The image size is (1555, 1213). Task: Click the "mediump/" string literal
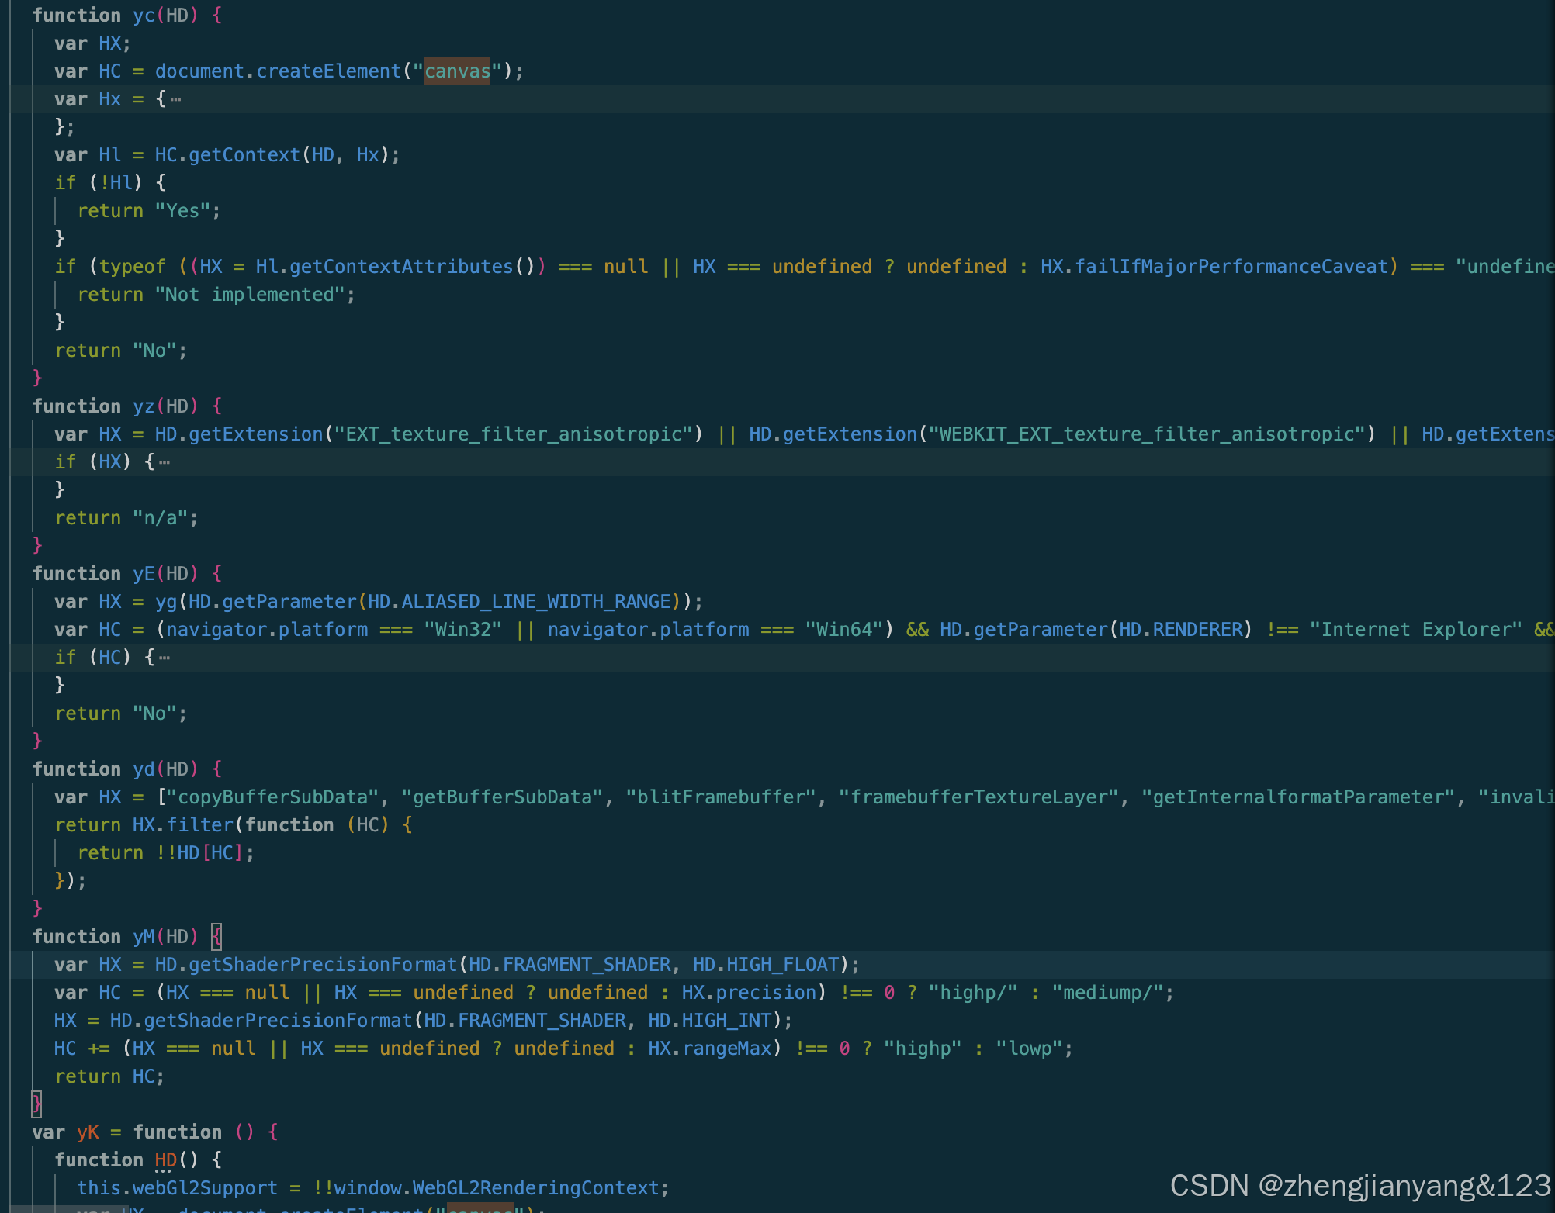[1107, 993]
